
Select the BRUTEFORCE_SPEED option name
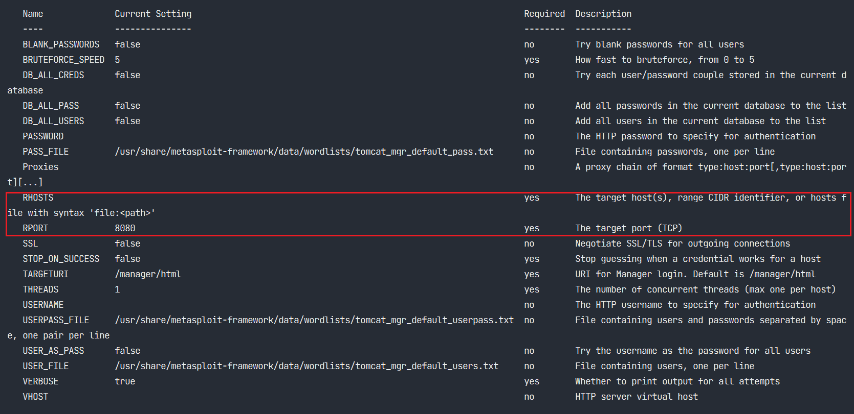pos(63,60)
